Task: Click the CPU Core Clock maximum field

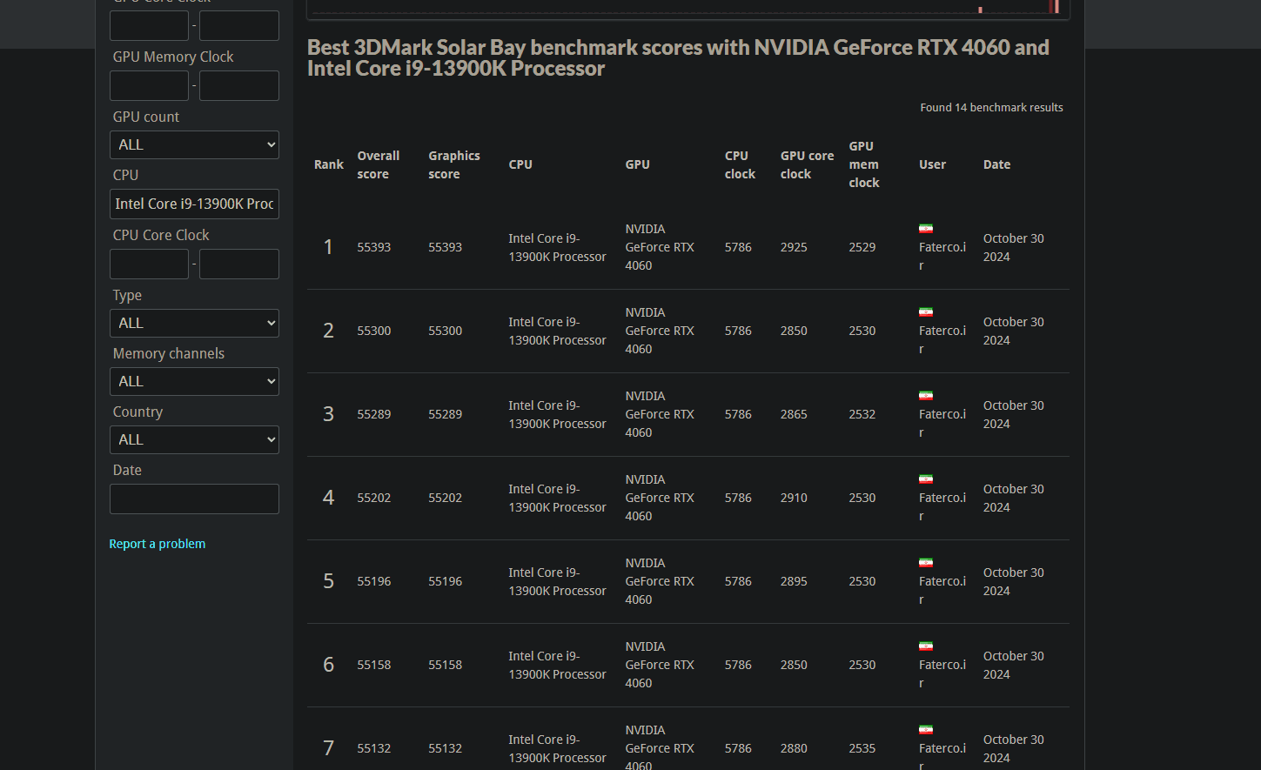Action: [239, 264]
